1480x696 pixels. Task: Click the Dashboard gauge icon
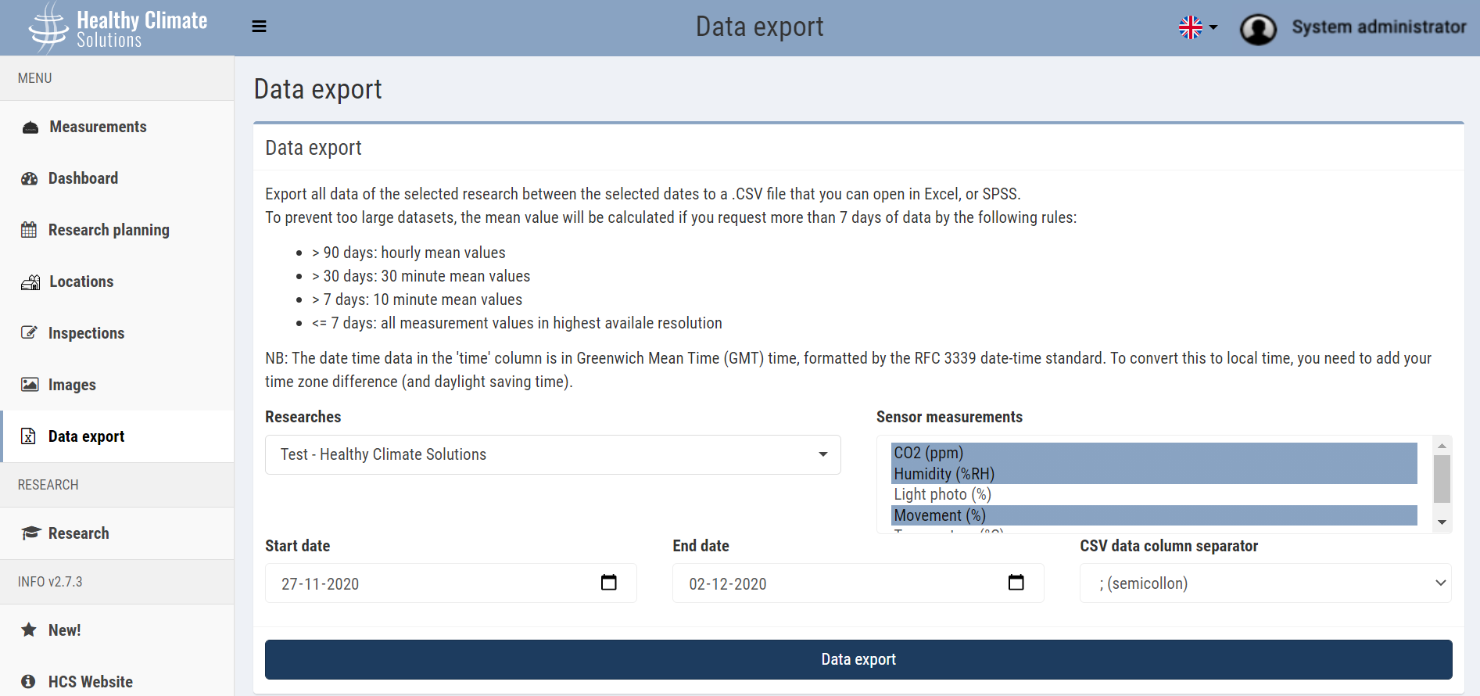(30, 179)
